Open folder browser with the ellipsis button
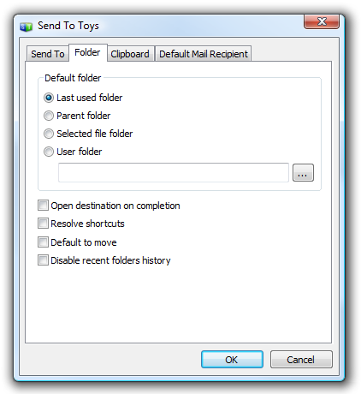361x394 pixels. click(x=303, y=172)
